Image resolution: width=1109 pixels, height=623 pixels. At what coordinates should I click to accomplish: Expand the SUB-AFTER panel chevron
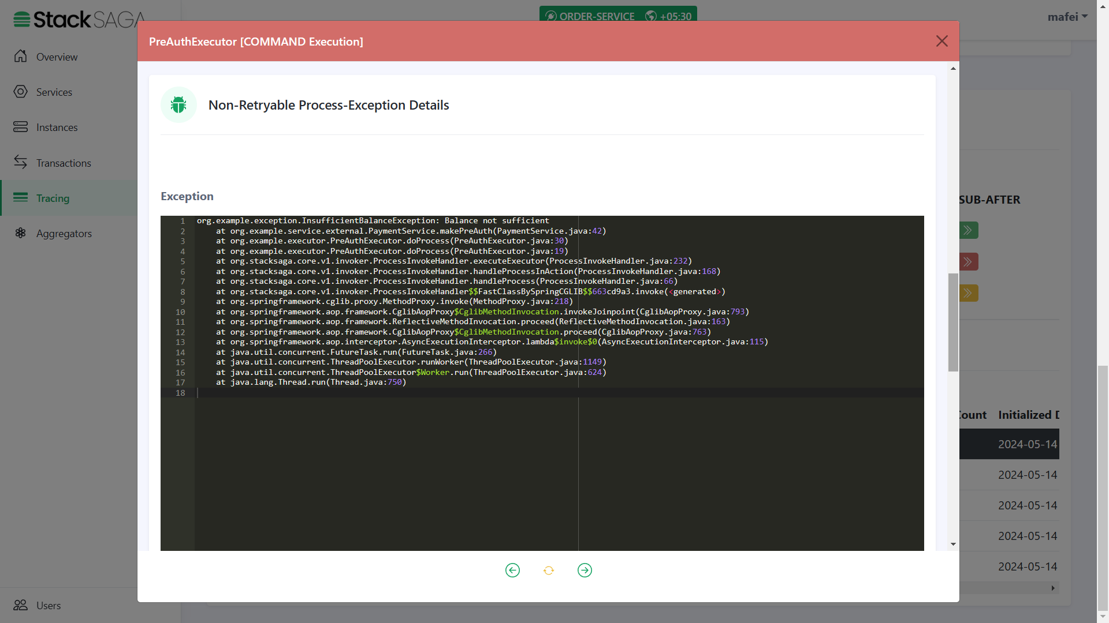(x=967, y=230)
